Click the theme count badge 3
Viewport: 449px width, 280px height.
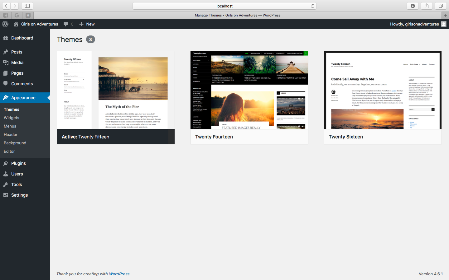90,40
